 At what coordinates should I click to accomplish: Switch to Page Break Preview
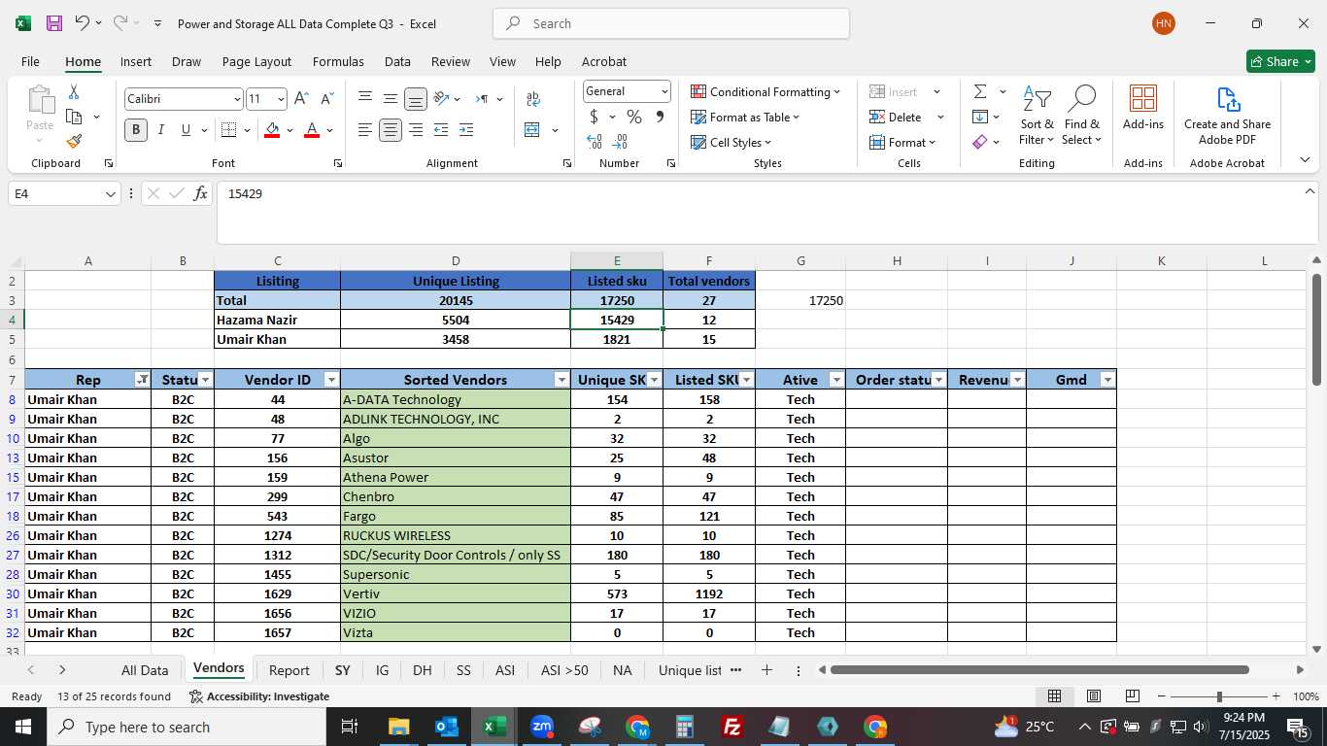tap(1133, 696)
